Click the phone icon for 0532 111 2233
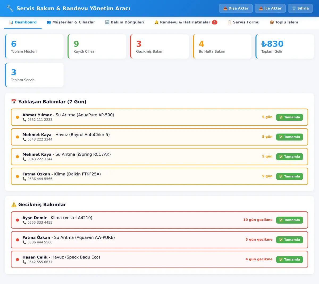 tap(24, 120)
